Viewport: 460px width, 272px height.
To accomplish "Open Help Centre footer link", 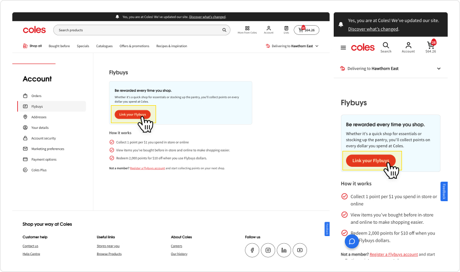I will pos(31,254).
